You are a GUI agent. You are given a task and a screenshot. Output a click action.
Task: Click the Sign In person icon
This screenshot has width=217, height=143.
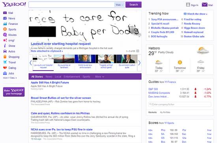coord(188,5)
